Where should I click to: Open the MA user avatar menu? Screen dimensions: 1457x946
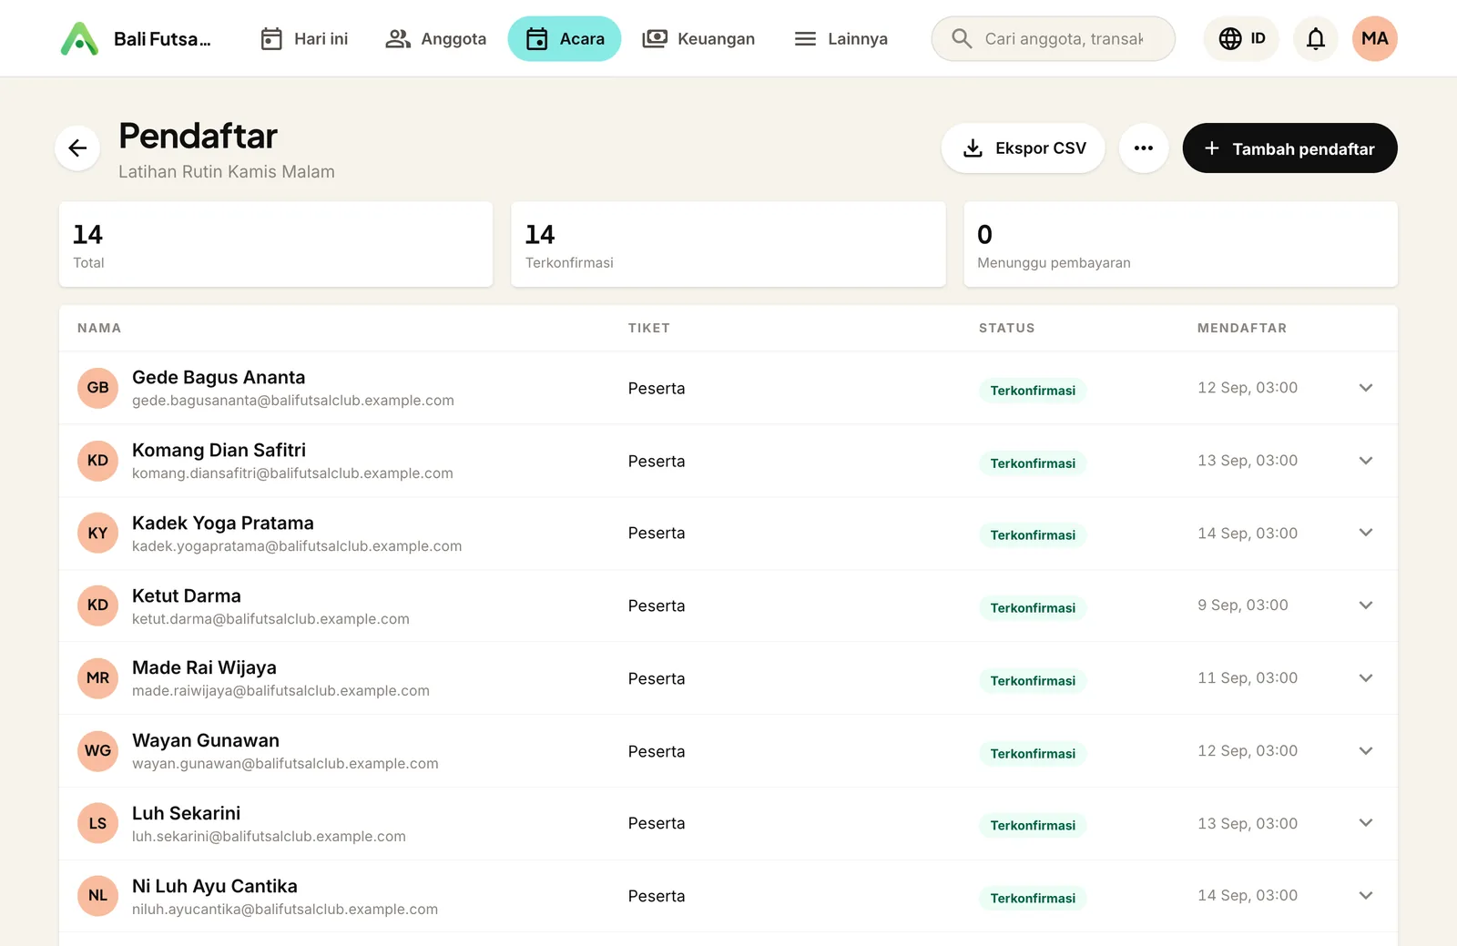click(x=1375, y=38)
